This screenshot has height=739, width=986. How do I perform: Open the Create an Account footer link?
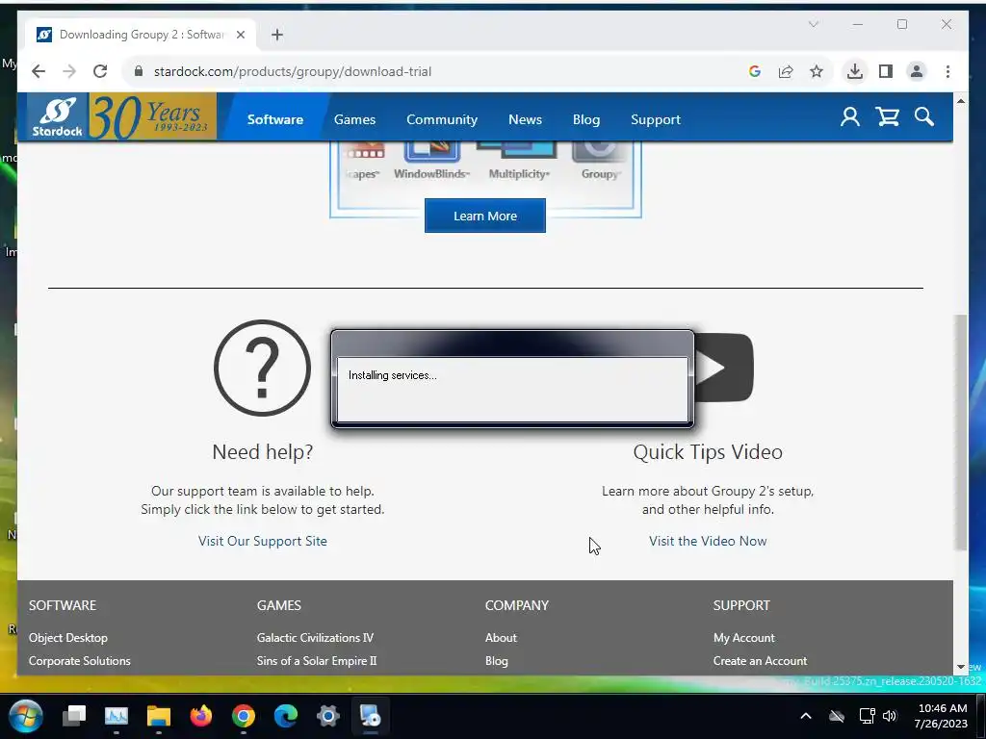click(x=760, y=661)
